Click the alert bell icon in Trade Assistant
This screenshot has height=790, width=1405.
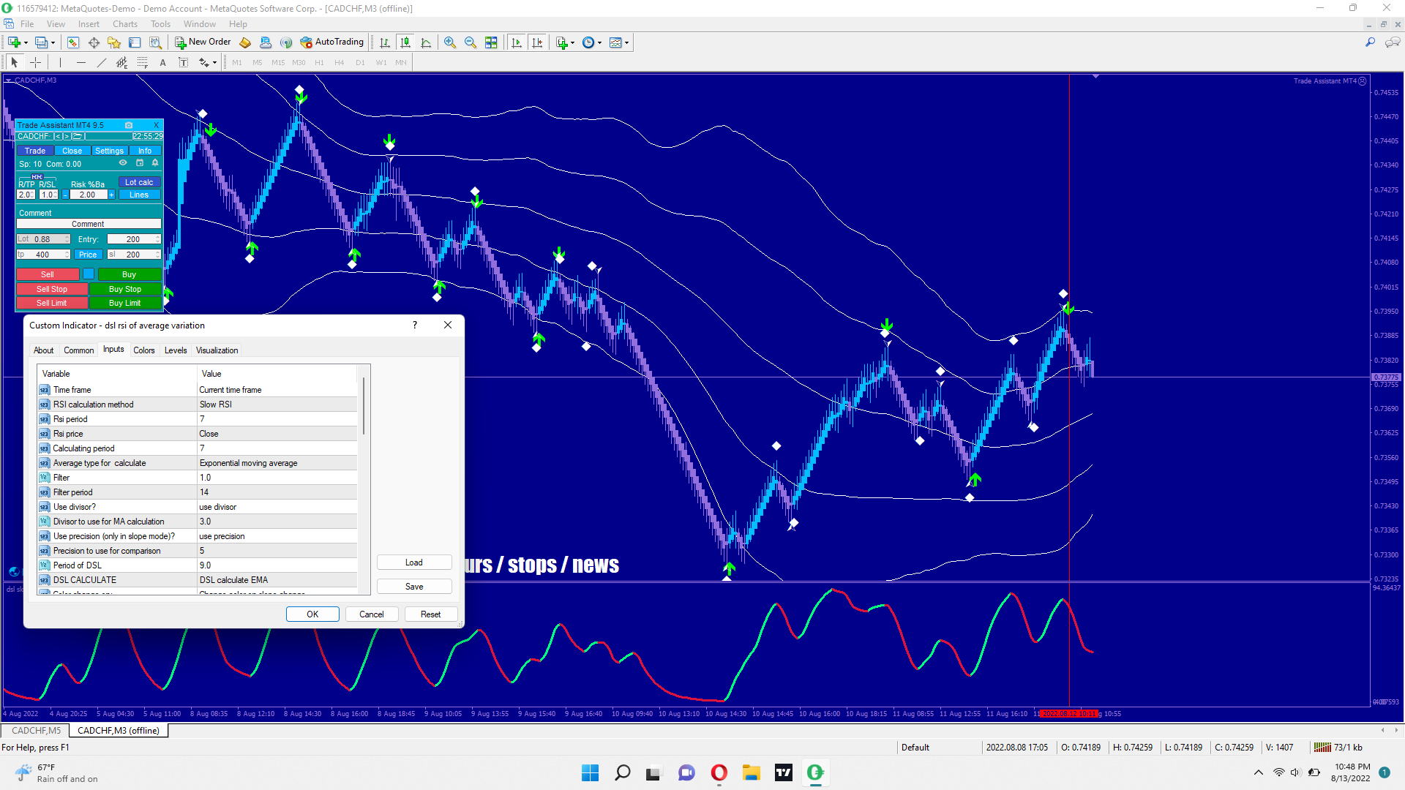tap(155, 163)
